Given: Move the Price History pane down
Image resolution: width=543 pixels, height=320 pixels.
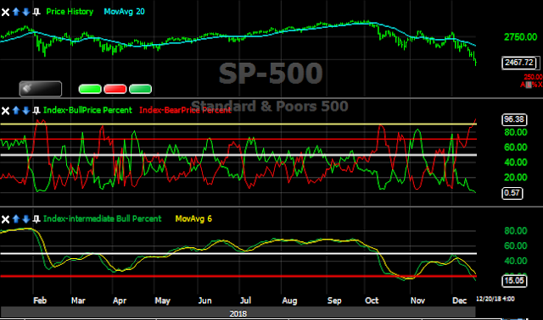Looking at the screenshot, I should (26, 12).
